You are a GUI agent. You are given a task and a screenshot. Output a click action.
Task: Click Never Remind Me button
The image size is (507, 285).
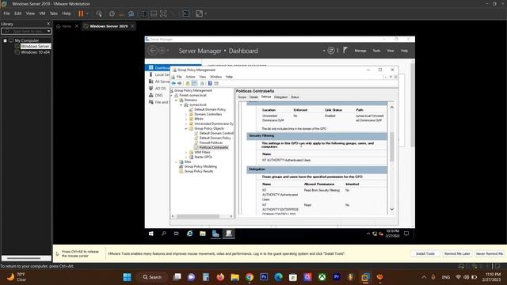click(x=489, y=253)
